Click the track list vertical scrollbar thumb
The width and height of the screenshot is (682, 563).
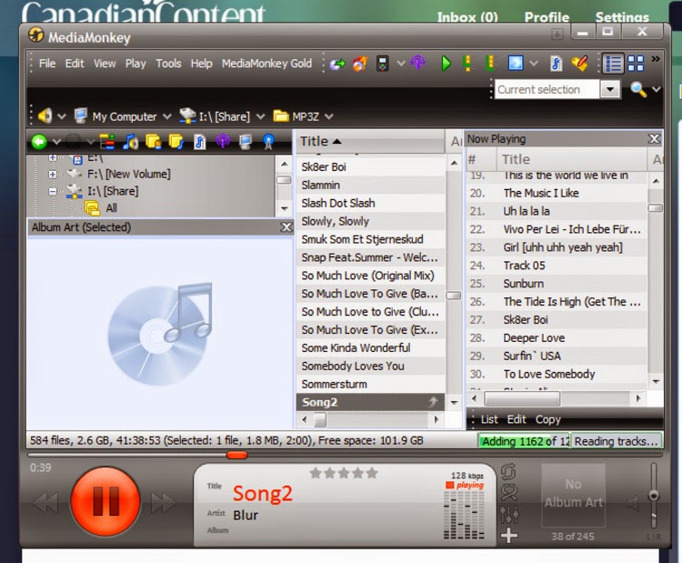tap(453, 296)
